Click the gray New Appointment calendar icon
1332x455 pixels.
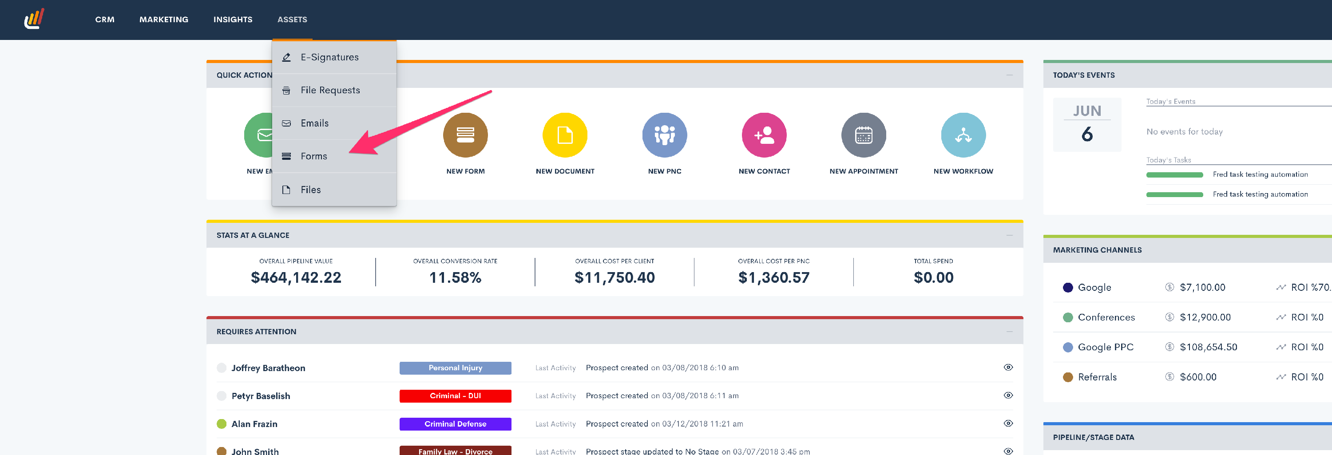(x=864, y=135)
